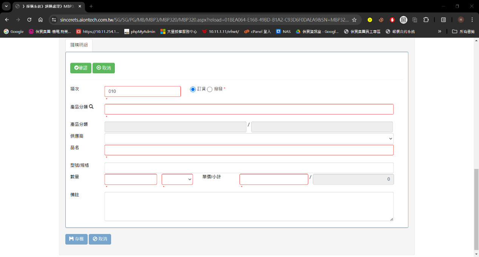Click the 項次 input field showing 010
The image size is (479, 257).
pyautogui.click(x=143, y=91)
